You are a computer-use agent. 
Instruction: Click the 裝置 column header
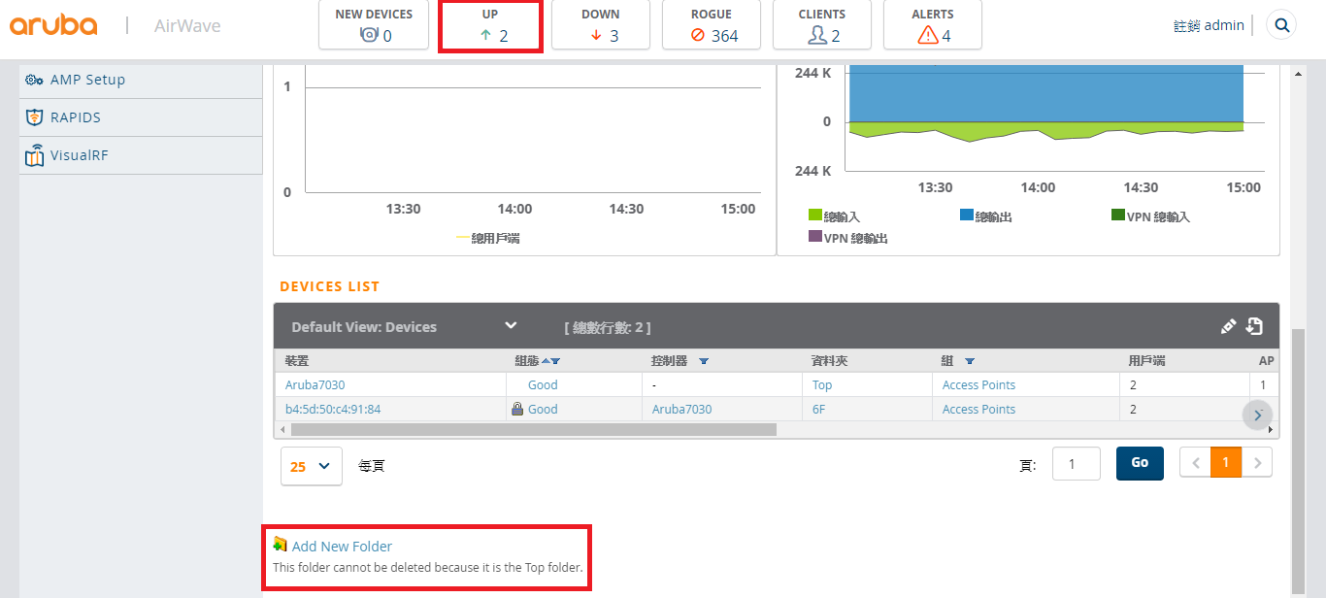point(297,361)
